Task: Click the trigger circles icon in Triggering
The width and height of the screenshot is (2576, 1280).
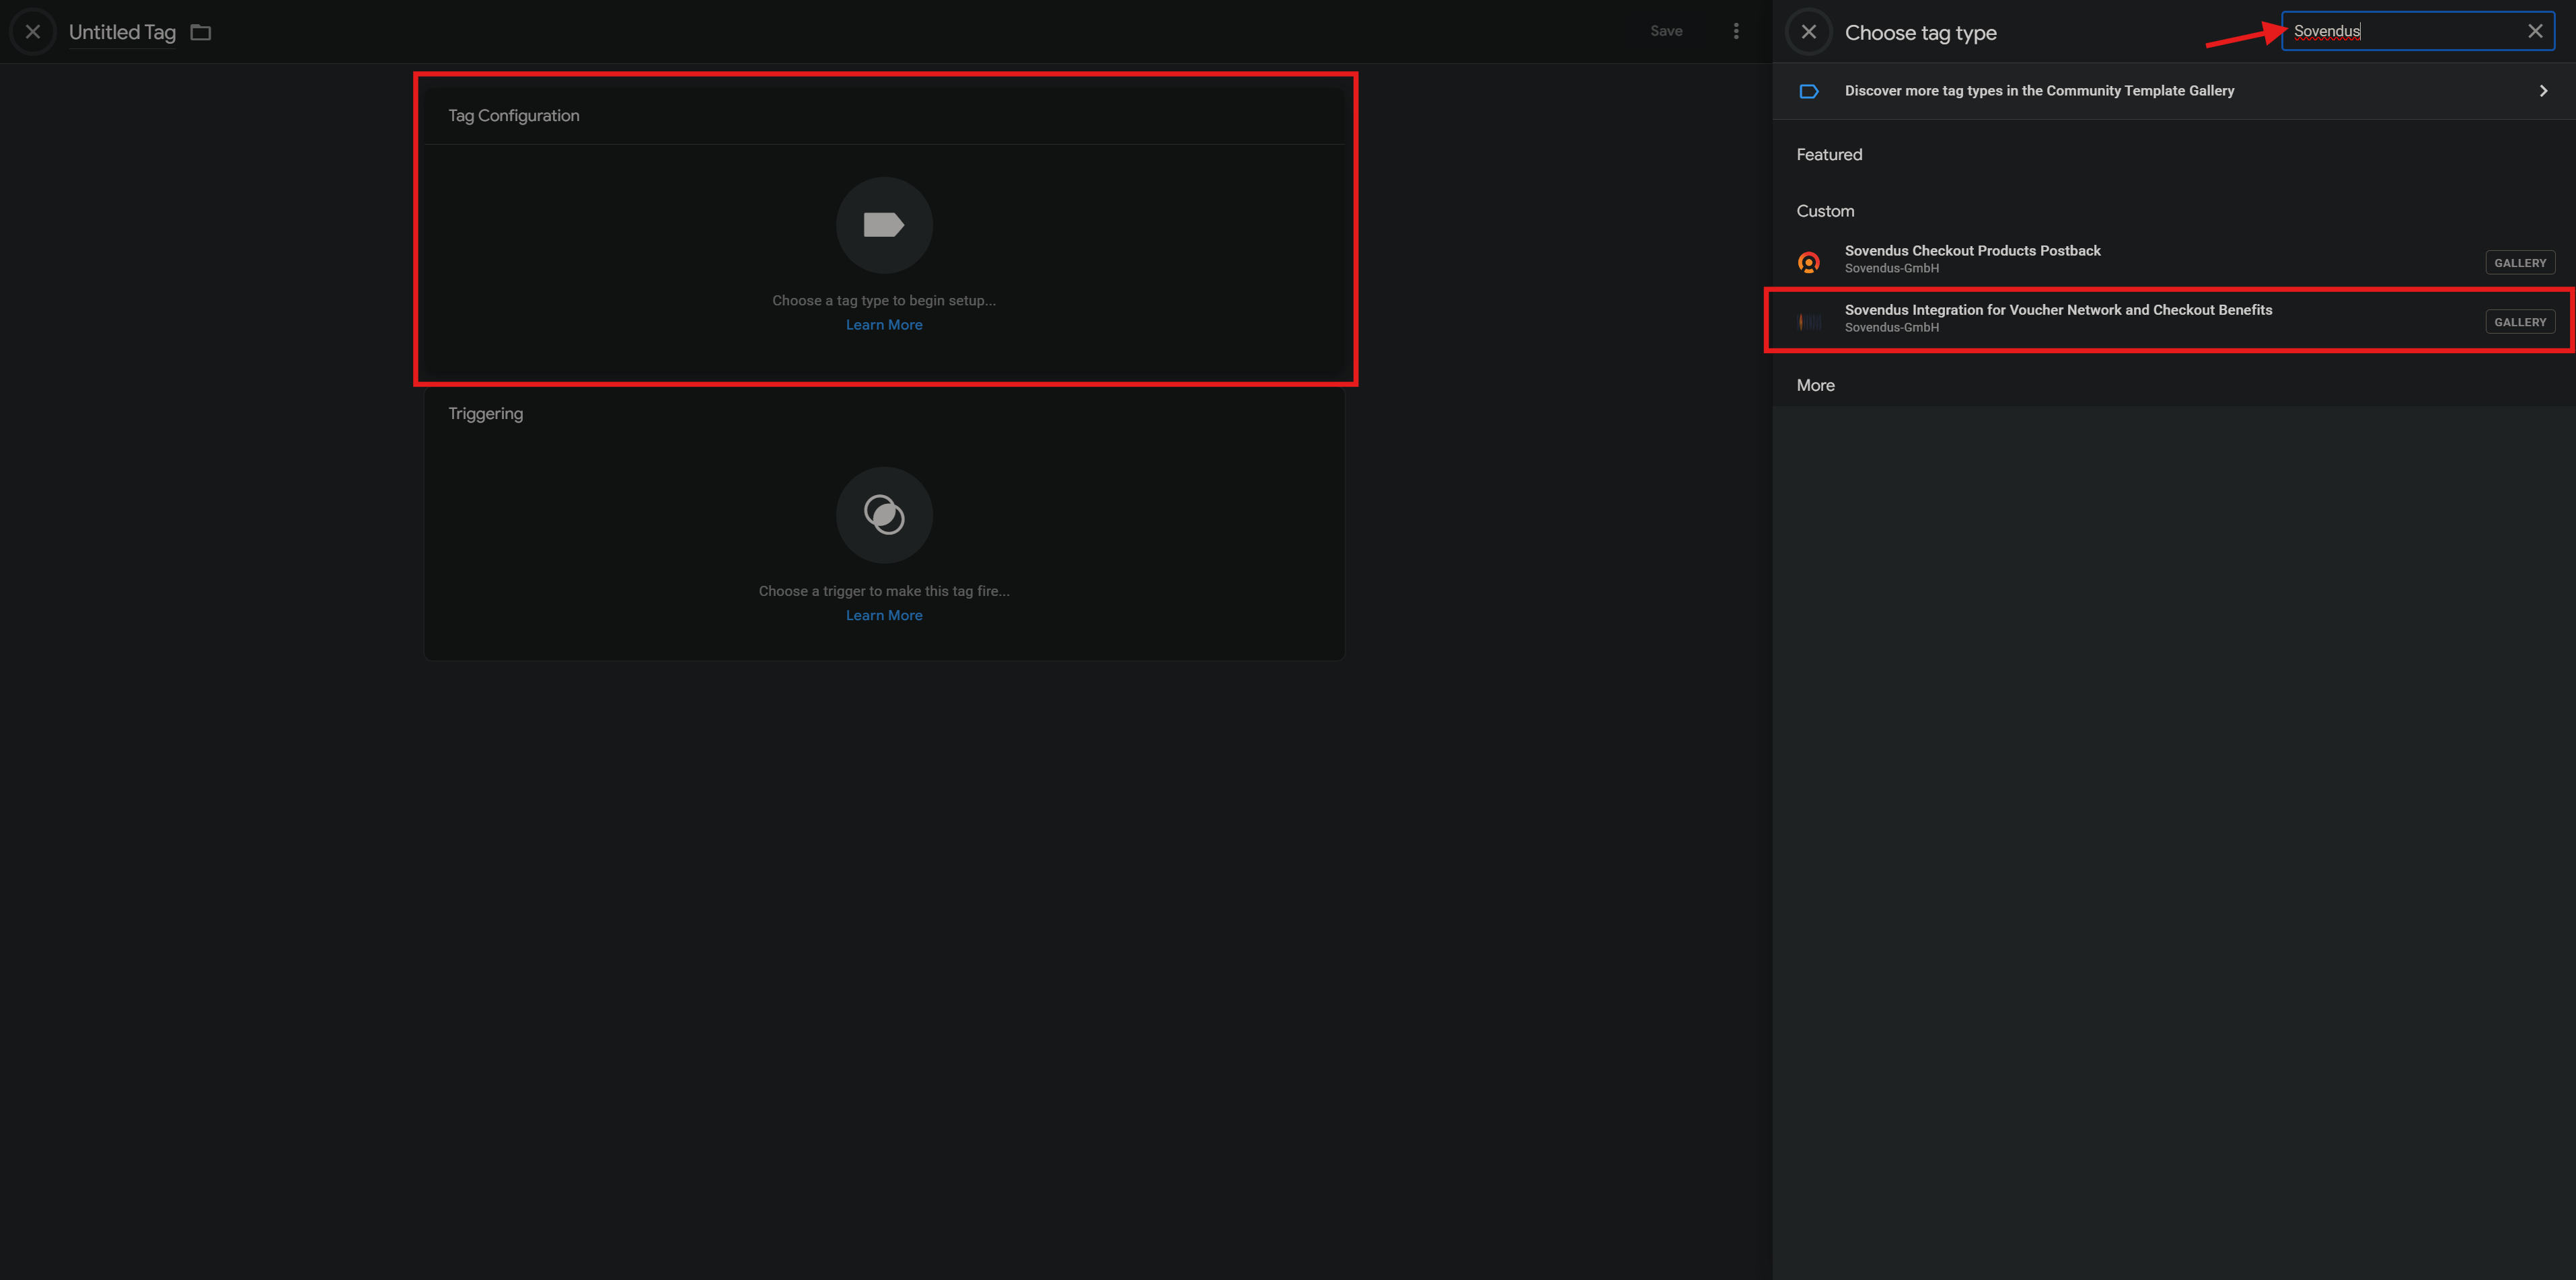Action: click(884, 515)
